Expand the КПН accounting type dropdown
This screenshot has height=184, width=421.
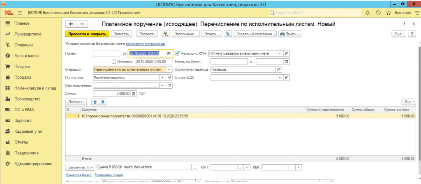(280, 53)
